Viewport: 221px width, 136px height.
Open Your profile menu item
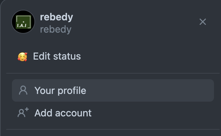click(113, 90)
